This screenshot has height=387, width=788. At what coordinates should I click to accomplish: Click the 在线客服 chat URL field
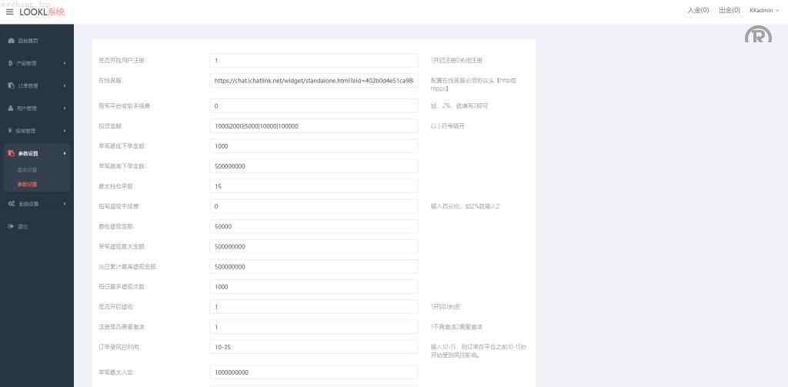tap(313, 81)
